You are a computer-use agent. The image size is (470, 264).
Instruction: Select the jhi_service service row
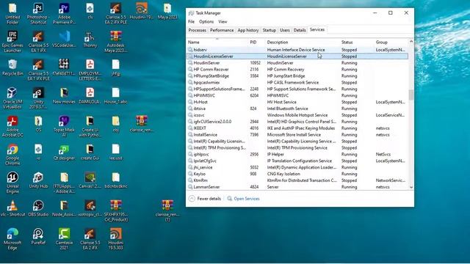297,167
